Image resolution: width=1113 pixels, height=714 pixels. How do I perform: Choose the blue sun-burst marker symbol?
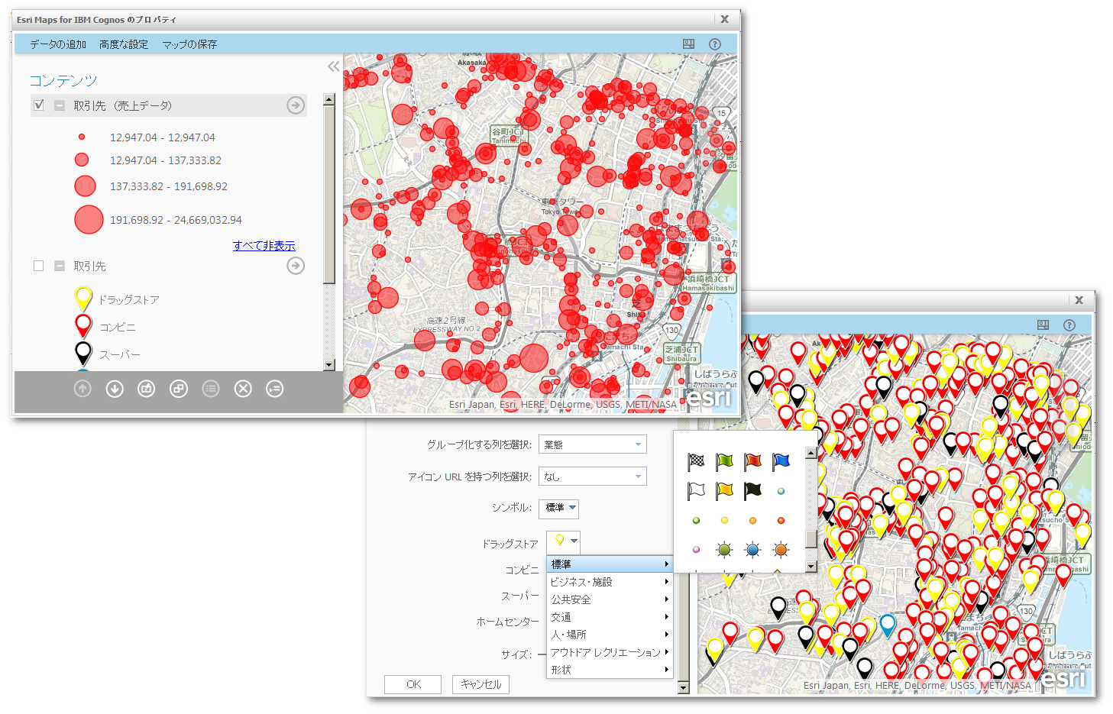coord(752,550)
